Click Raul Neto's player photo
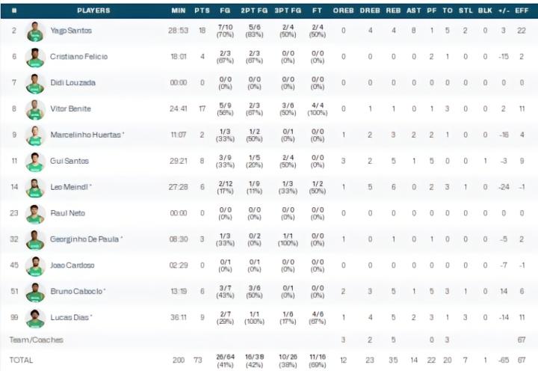Image resolution: width=538 pixels, height=371 pixels. [35, 215]
